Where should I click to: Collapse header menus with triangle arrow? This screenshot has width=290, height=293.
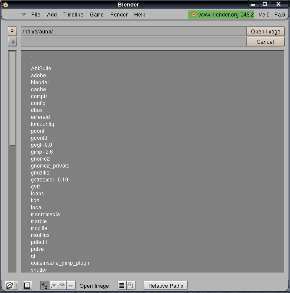(23, 14)
